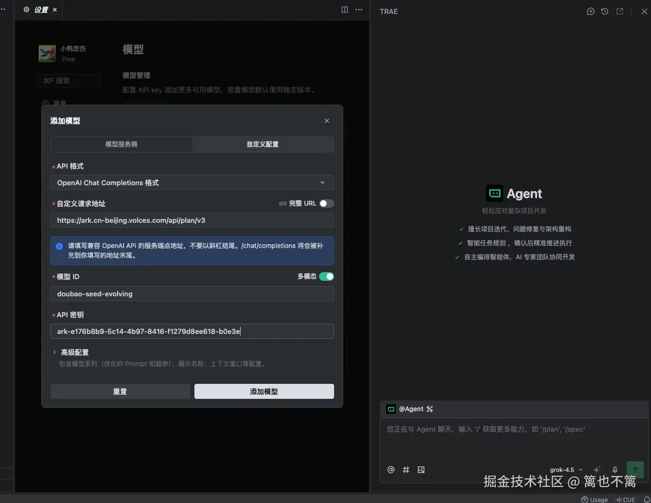Click the 轻松应对复杂项目开发 subtitle
Viewport: 651px width, 503px height.
514,211
